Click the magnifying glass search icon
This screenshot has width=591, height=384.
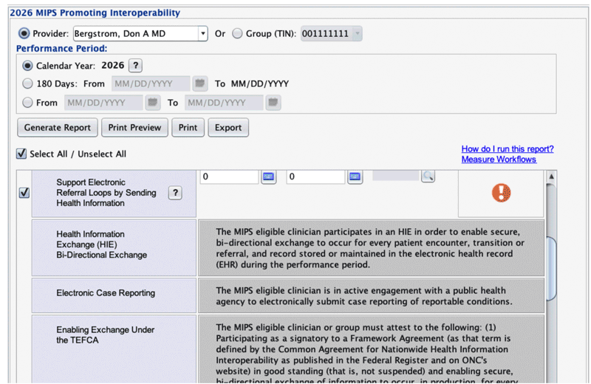point(428,176)
